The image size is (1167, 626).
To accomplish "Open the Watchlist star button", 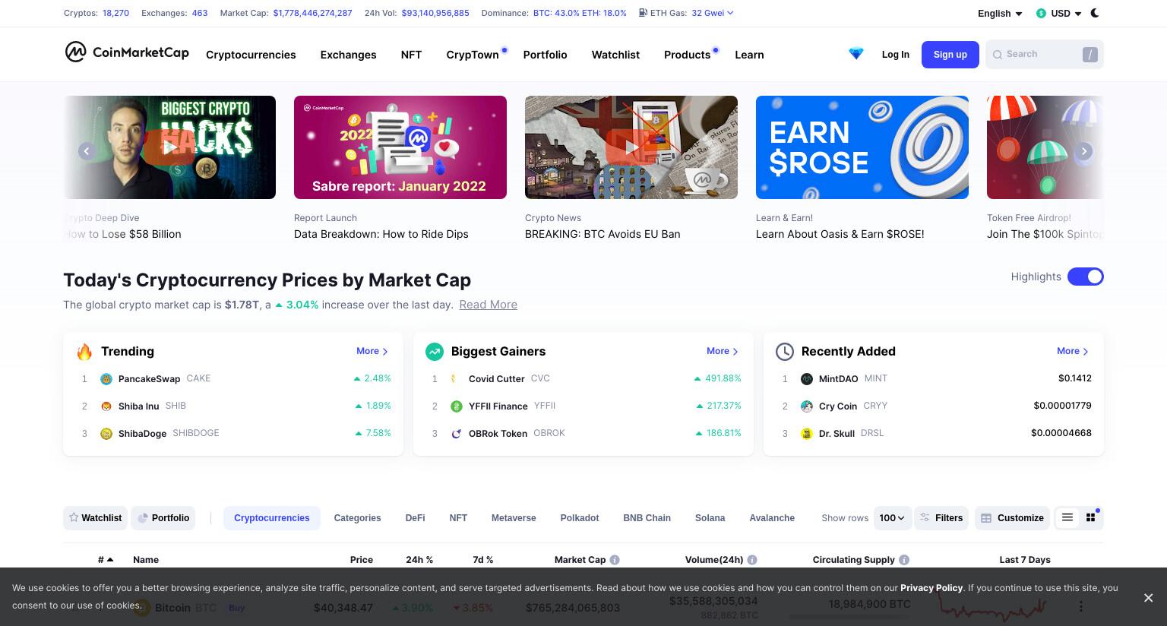I will point(96,518).
